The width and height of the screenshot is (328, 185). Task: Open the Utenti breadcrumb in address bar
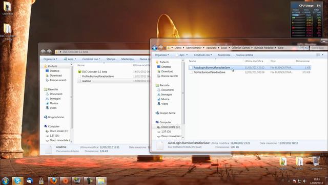[x=178, y=48]
